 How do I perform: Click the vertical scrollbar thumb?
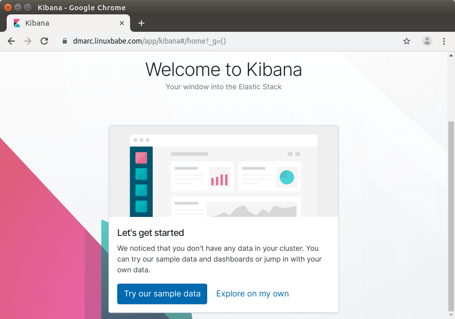[451, 215]
